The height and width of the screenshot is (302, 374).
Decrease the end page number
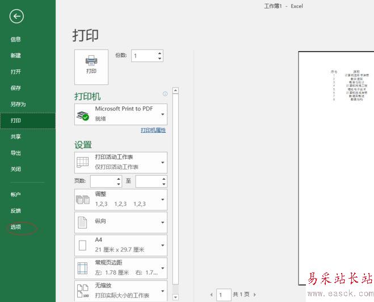pos(164,184)
